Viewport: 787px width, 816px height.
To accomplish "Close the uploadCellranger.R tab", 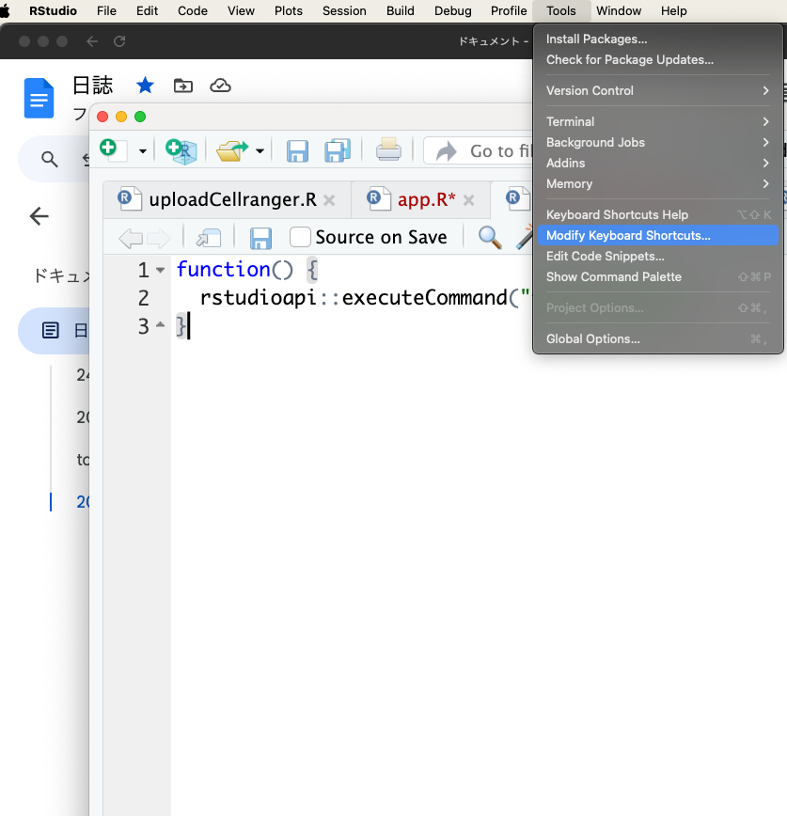I will 329,200.
